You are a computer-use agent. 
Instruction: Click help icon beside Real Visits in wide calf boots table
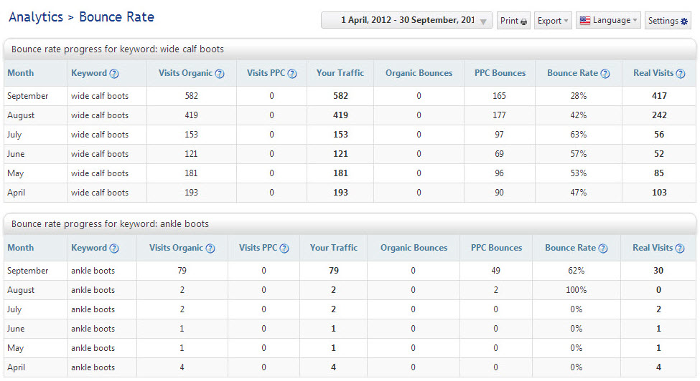click(x=681, y=74)
